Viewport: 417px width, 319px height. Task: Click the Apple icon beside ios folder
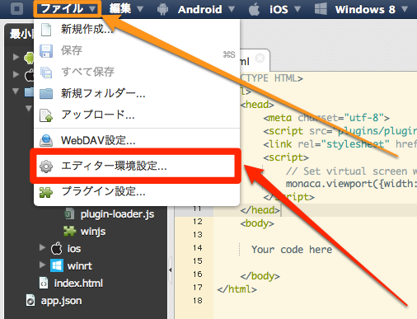point(57,248)
